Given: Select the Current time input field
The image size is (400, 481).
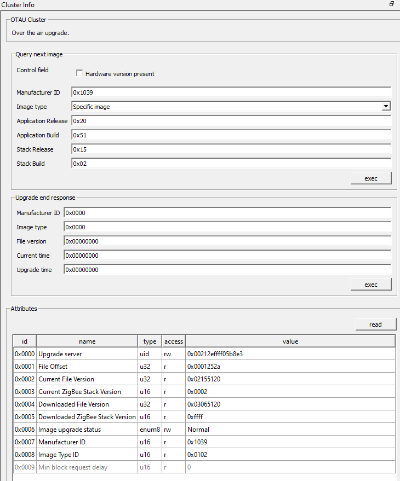Looking at the screenshot, I should click(x=227, y=255).
